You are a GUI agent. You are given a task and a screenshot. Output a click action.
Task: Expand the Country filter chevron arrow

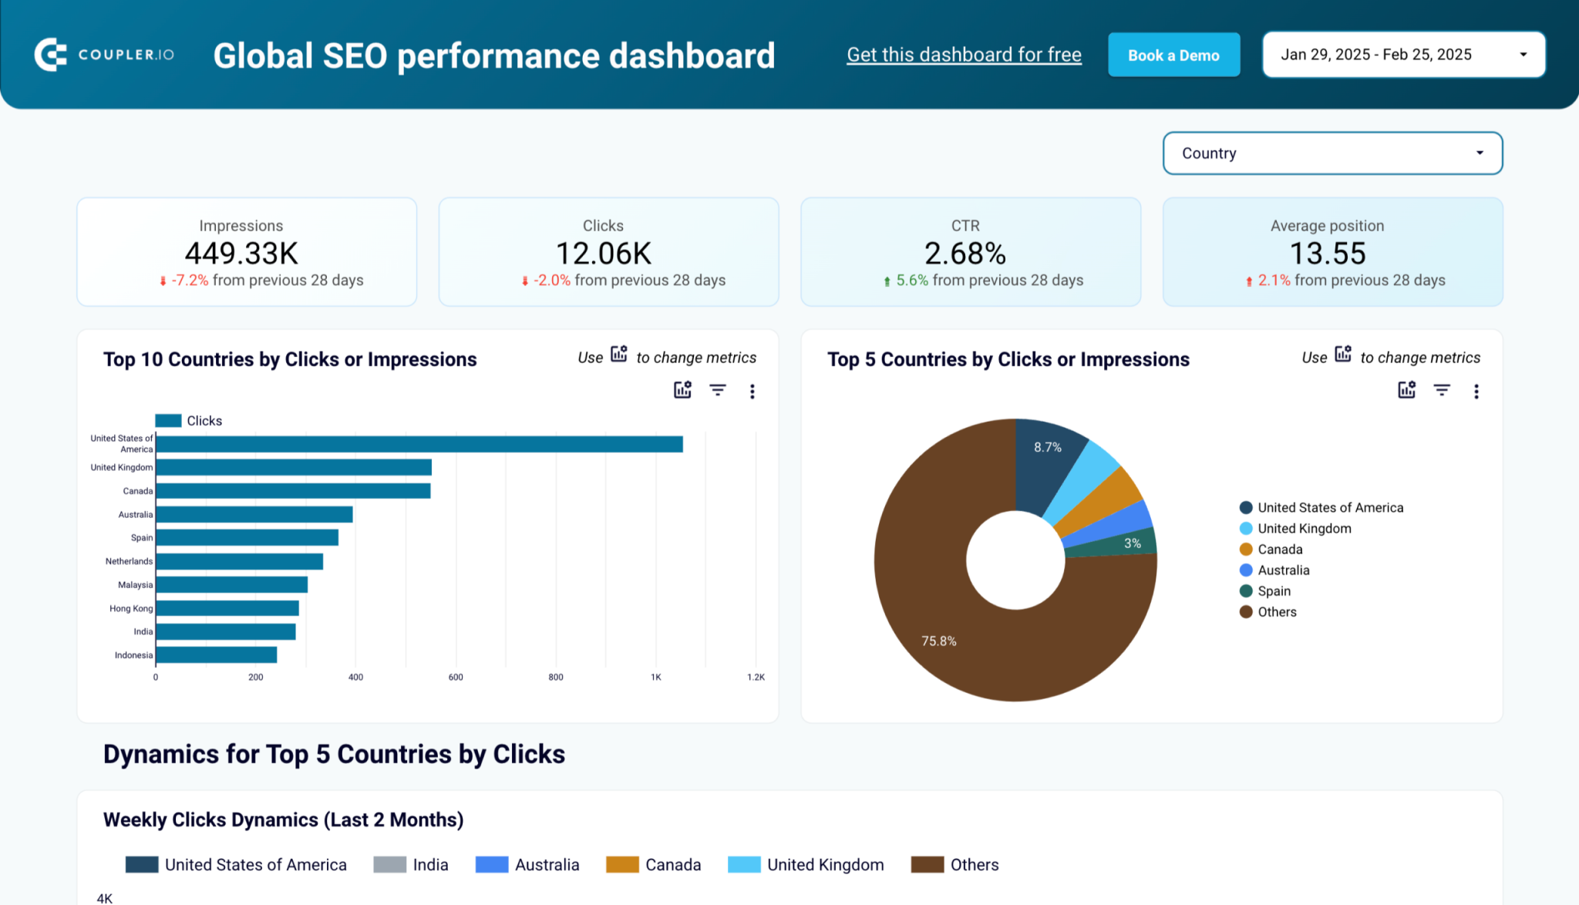pos(1479,153)
